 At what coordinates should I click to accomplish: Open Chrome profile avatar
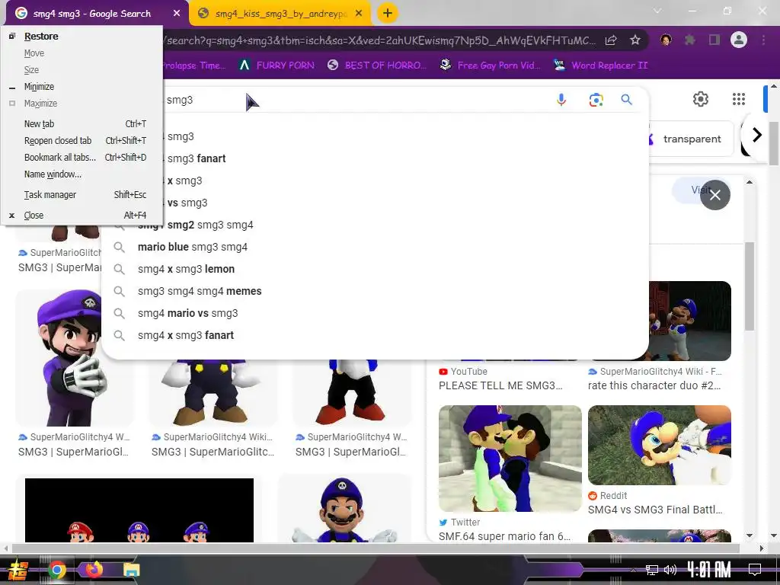(739, 40)
